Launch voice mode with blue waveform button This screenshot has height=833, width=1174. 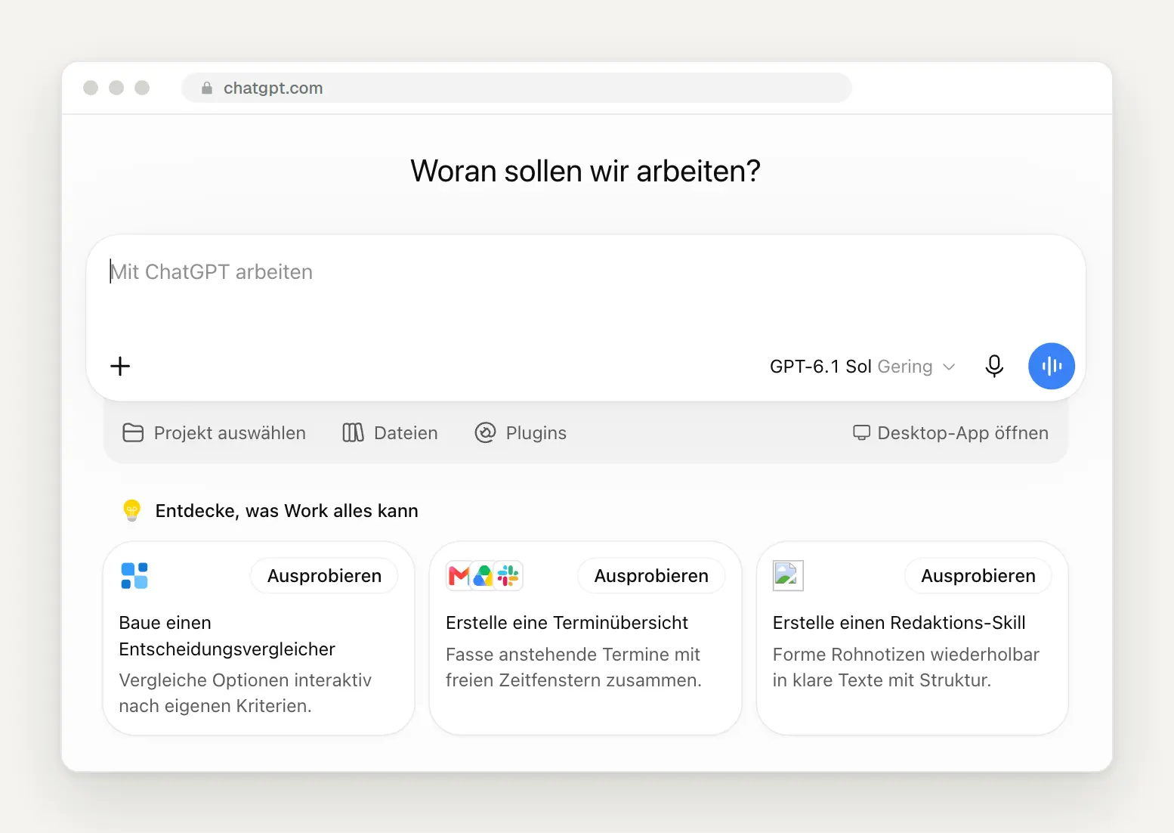pos(1051,367)
